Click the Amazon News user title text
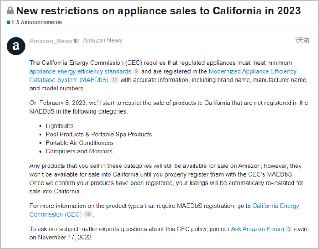 (103, 40)
